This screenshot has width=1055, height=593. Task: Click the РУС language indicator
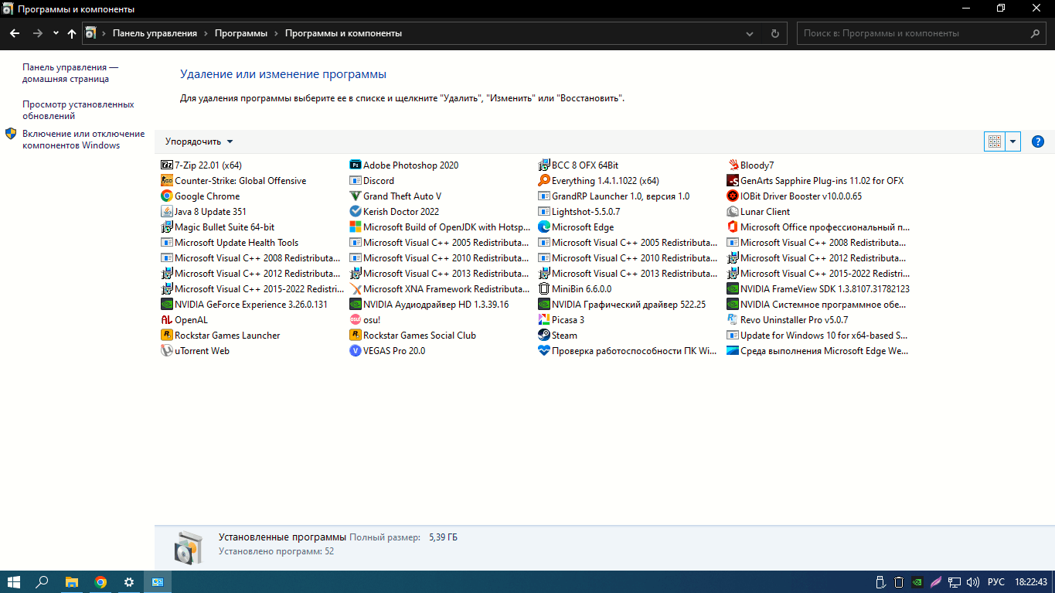pos(996,581)
